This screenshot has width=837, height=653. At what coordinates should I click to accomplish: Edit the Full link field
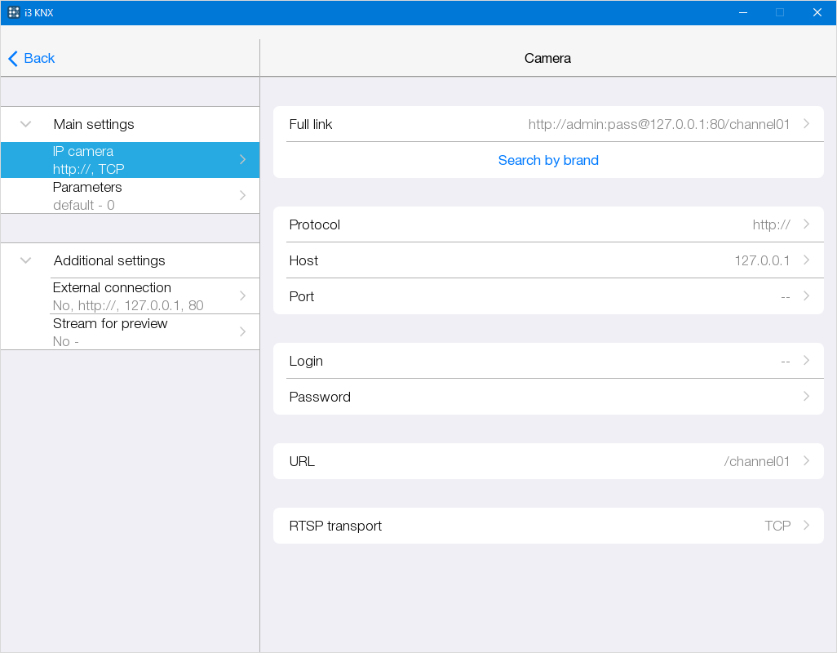(x=548, y=124)
